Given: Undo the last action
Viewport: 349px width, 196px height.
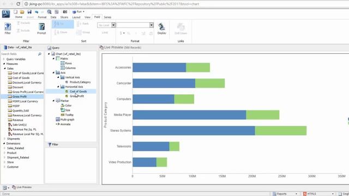Looking at the screenshot, I should [37, 12].
